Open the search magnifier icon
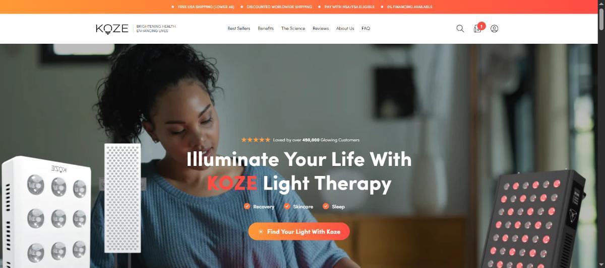The height and width of the screenshot is (268, 605). pyautogui.click(x=460, y=29)
